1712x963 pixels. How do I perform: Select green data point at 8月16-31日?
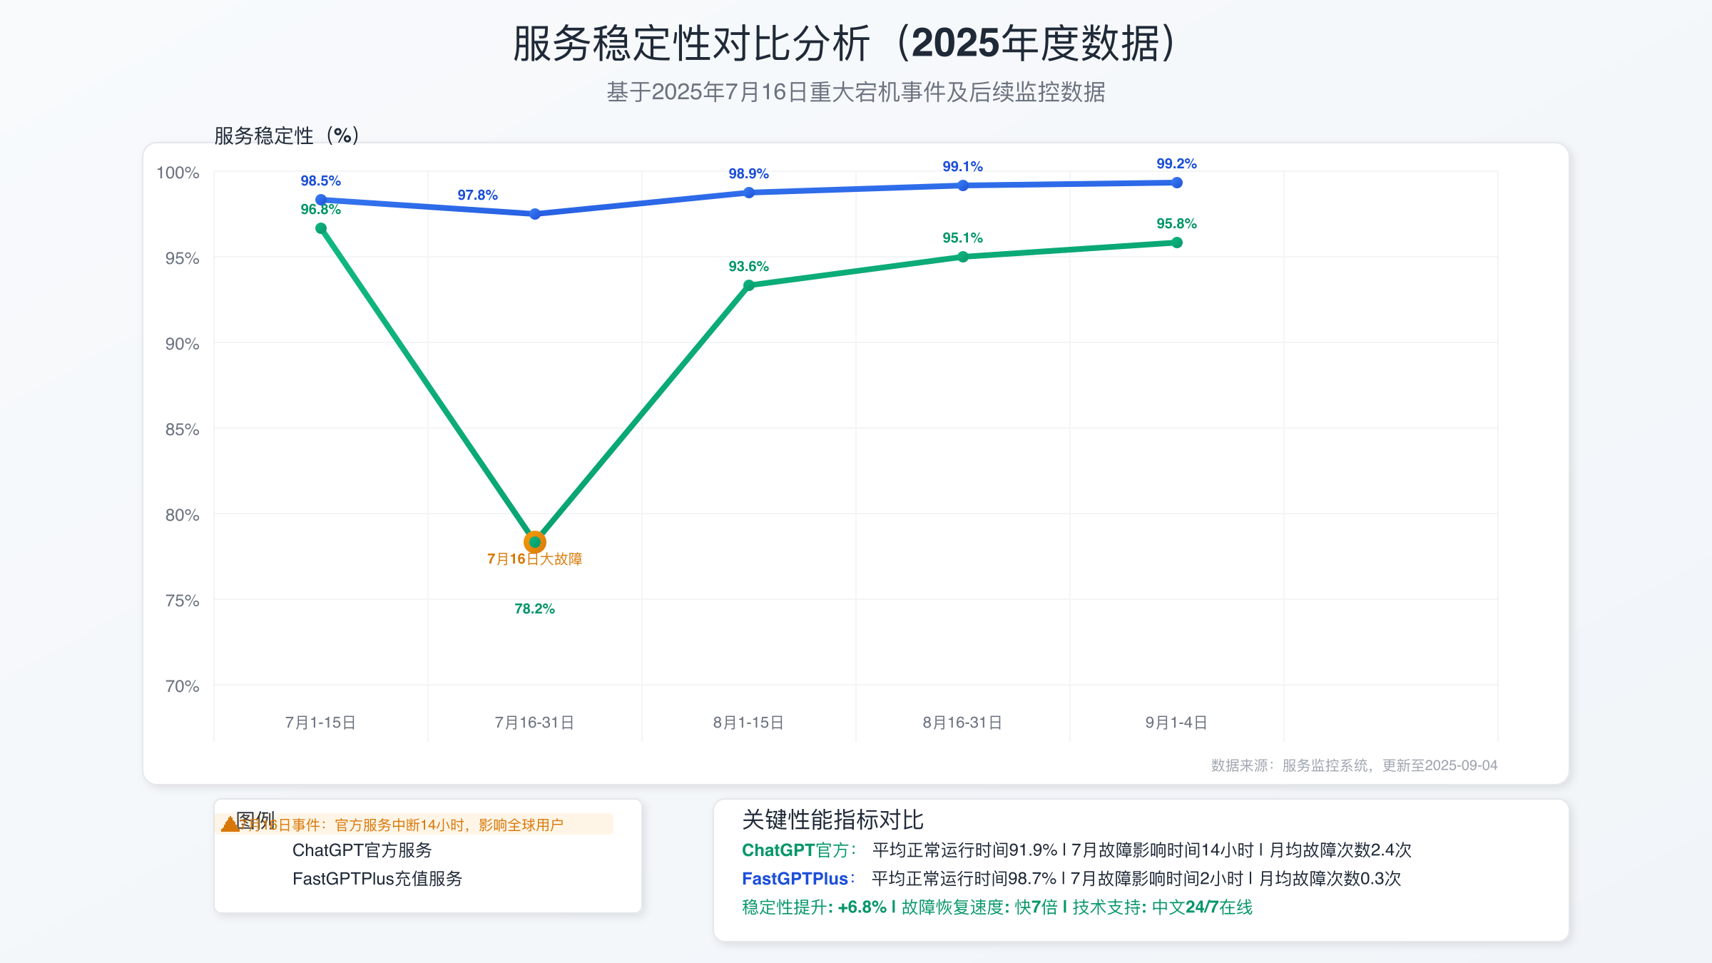[963, 257]
